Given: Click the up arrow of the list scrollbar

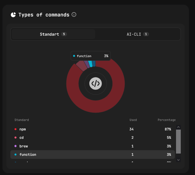Looking at the screenshot, I should 179,127.
